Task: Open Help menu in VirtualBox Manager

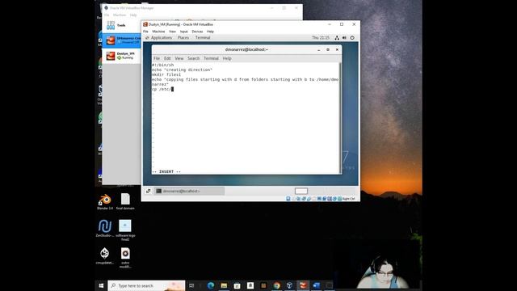Action: click(133, 15)
